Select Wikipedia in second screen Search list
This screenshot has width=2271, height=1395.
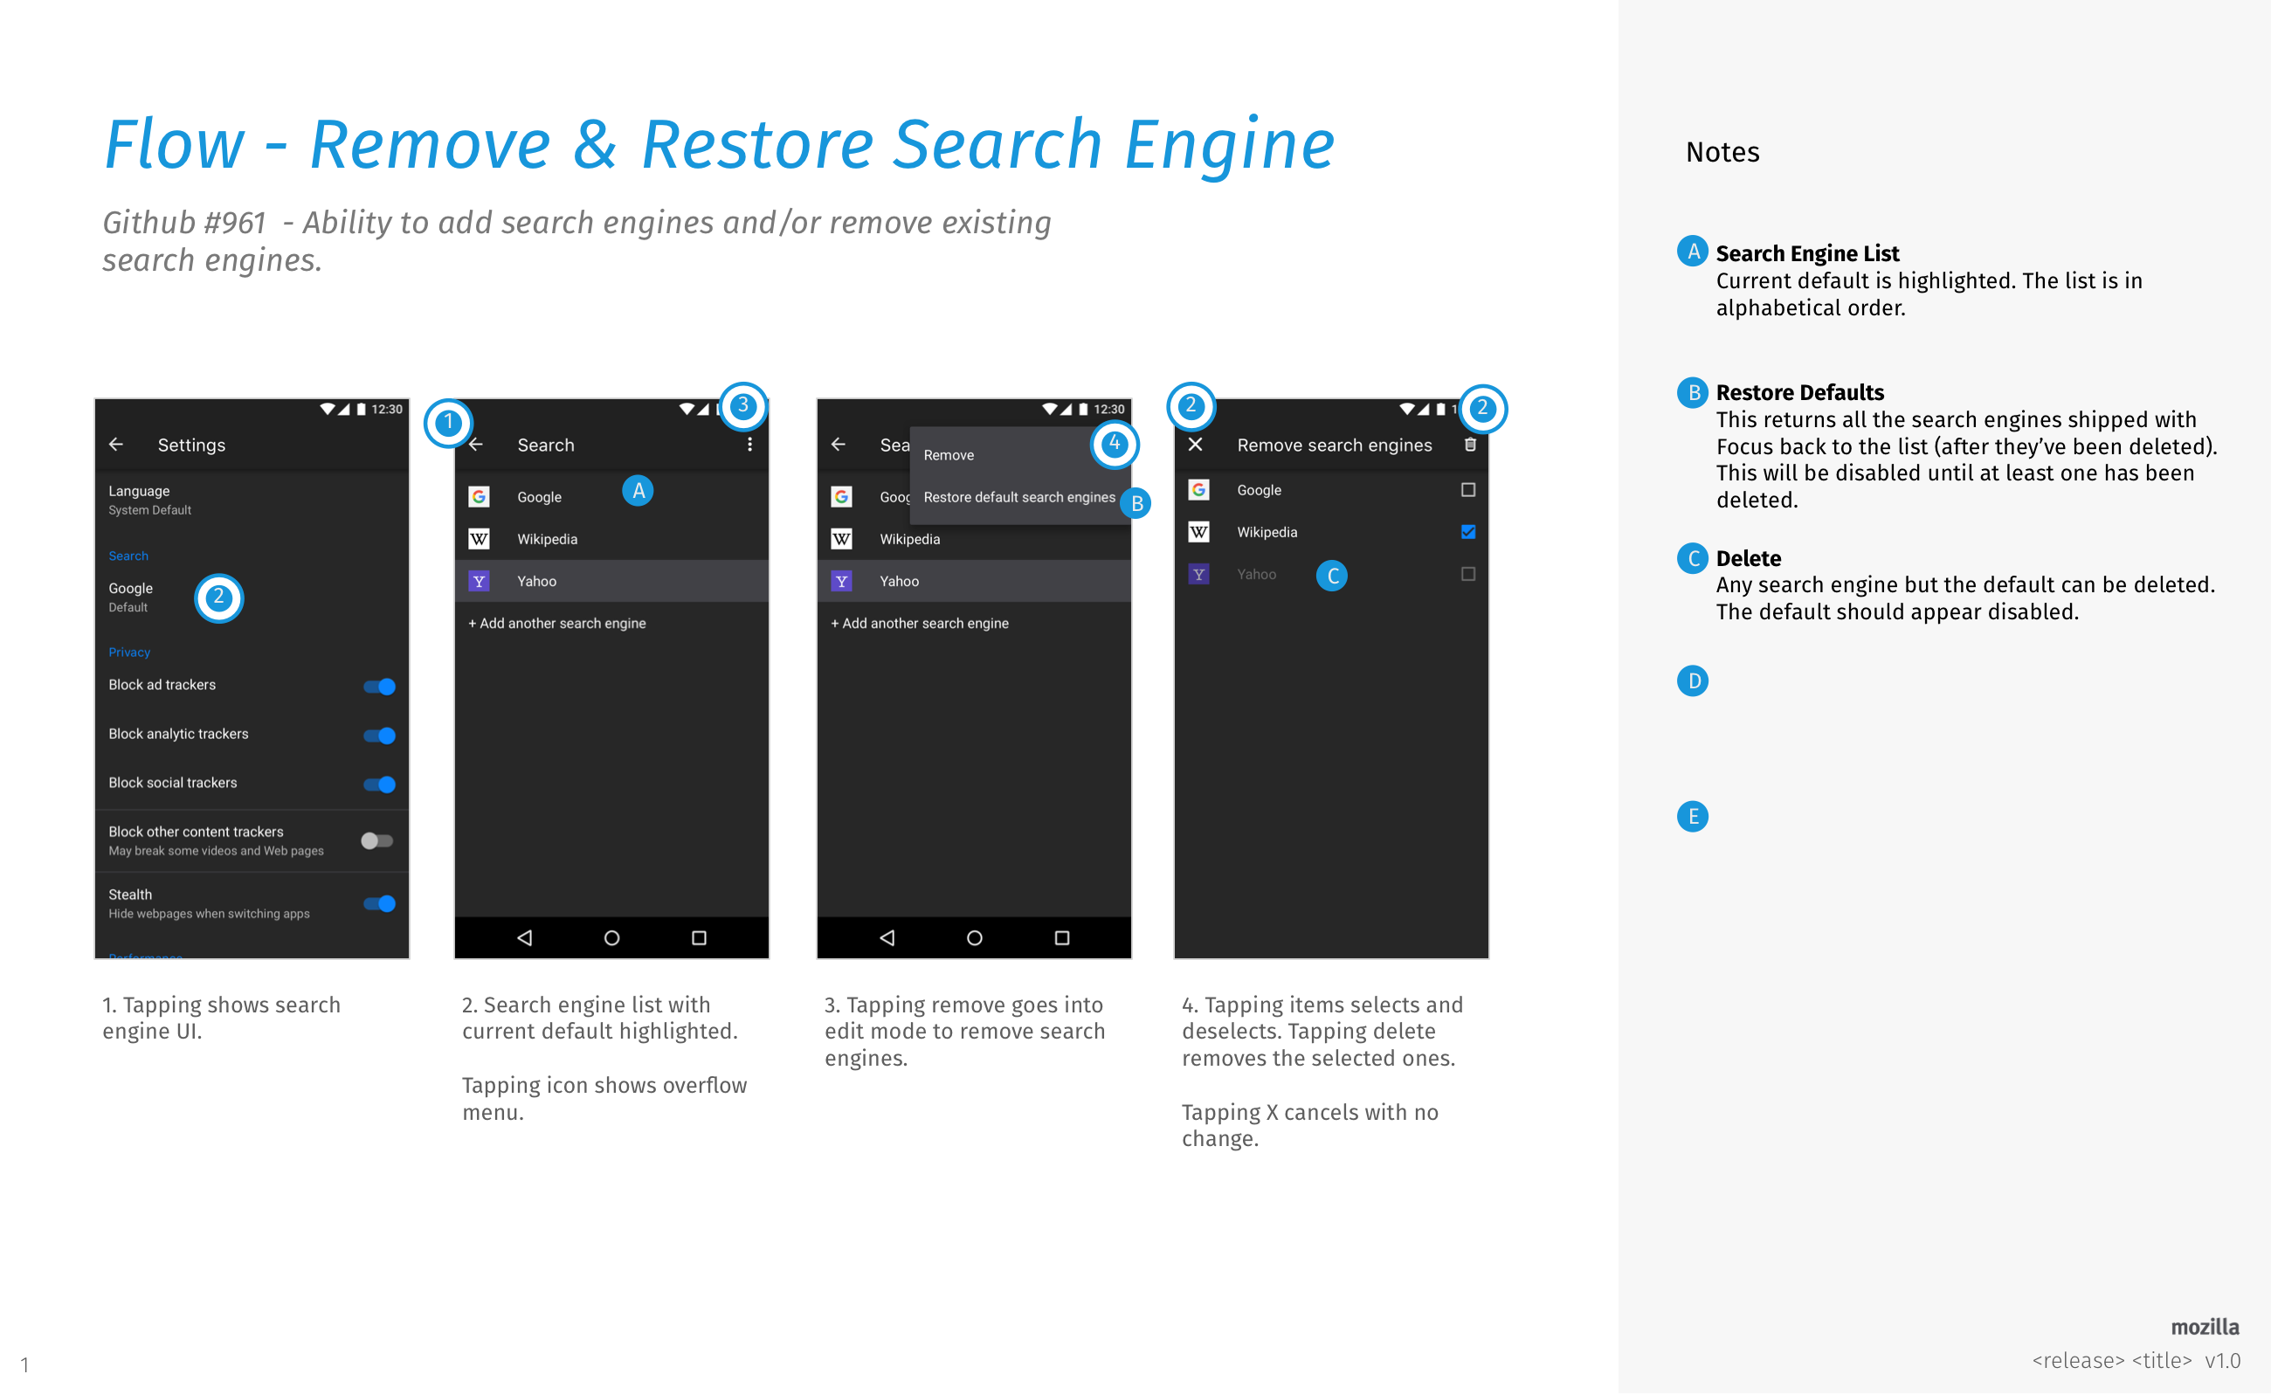[x=611, y=539]
